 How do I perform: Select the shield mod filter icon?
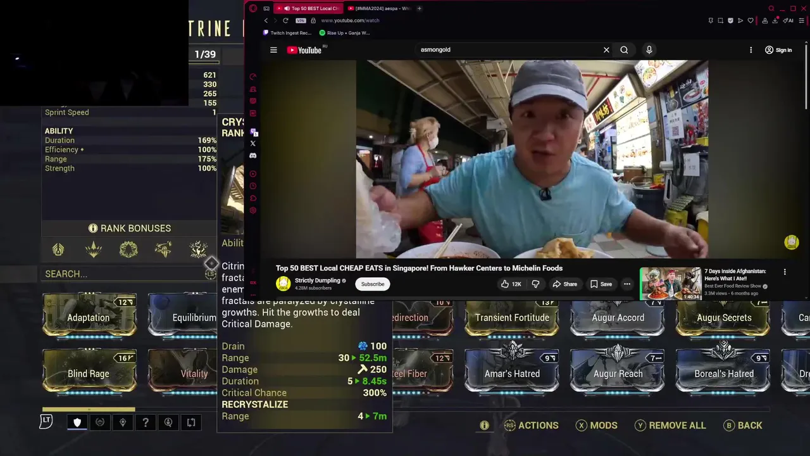77,422
